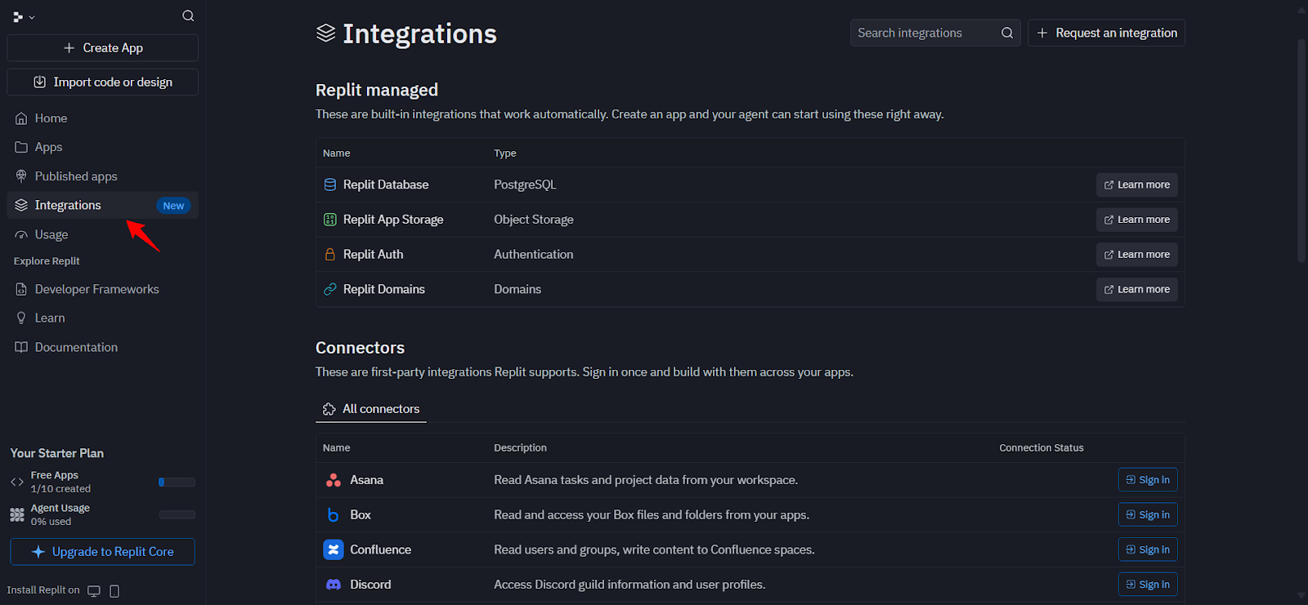Click the Agent Usage progress bar
This screenshot has width=1308, height=605.
point(177,515)
